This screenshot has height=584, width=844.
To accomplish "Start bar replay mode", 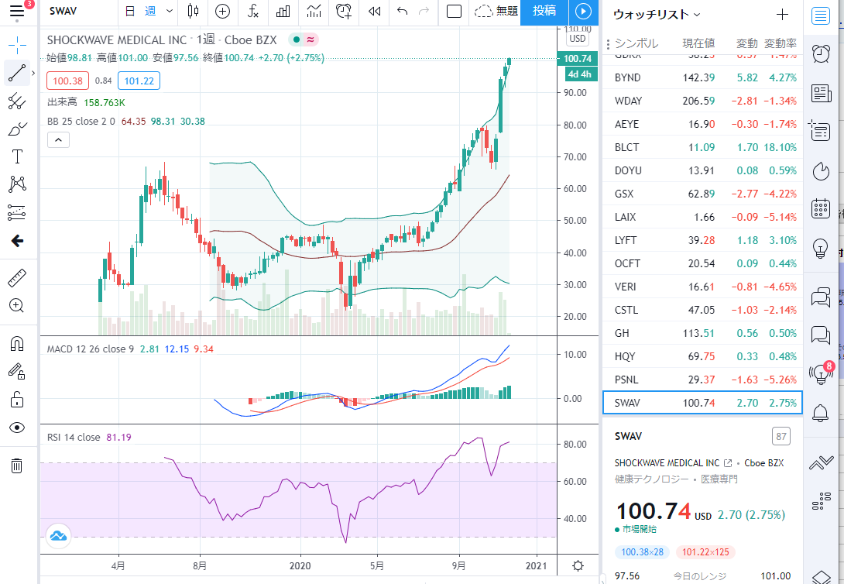I will tap(375, 11).
